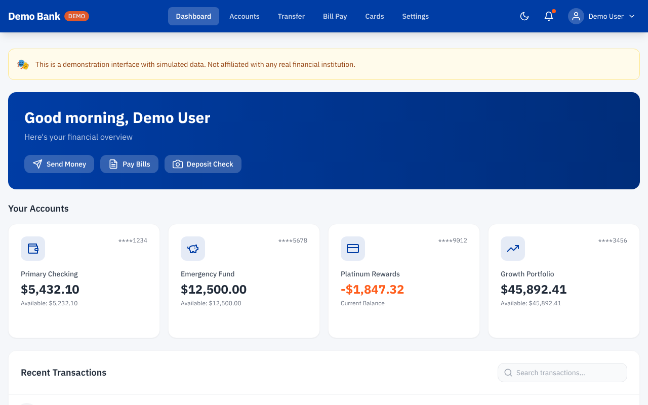Navigate to the Cards page

[x=374, y=16]
